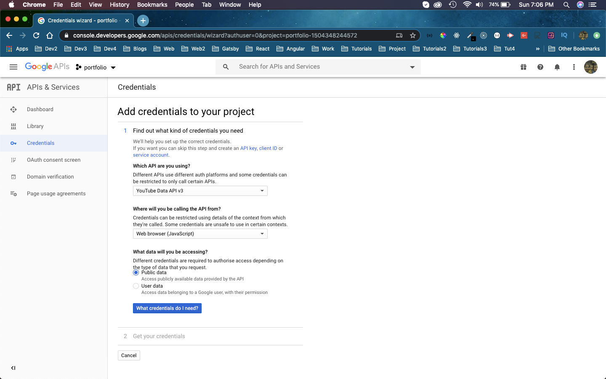Open the Web browser (JavaScript) dropdown
The height and width of the screenshot is (379, 606).
pyautogui.click(x=200, y=234)
